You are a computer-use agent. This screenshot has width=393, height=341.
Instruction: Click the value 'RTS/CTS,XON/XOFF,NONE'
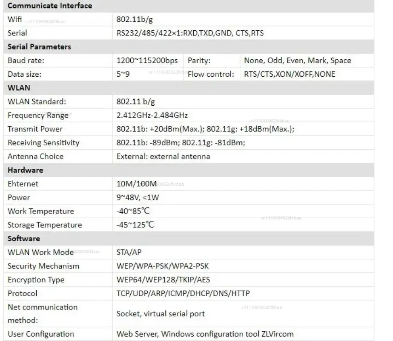290,74
